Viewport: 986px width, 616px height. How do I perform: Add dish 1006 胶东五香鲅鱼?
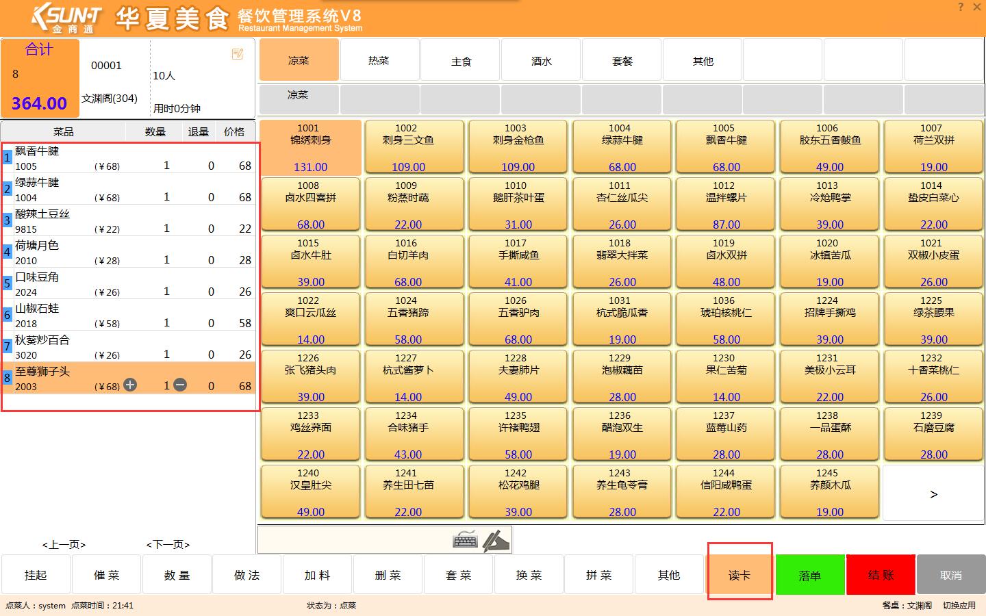(x=829, y=147)
